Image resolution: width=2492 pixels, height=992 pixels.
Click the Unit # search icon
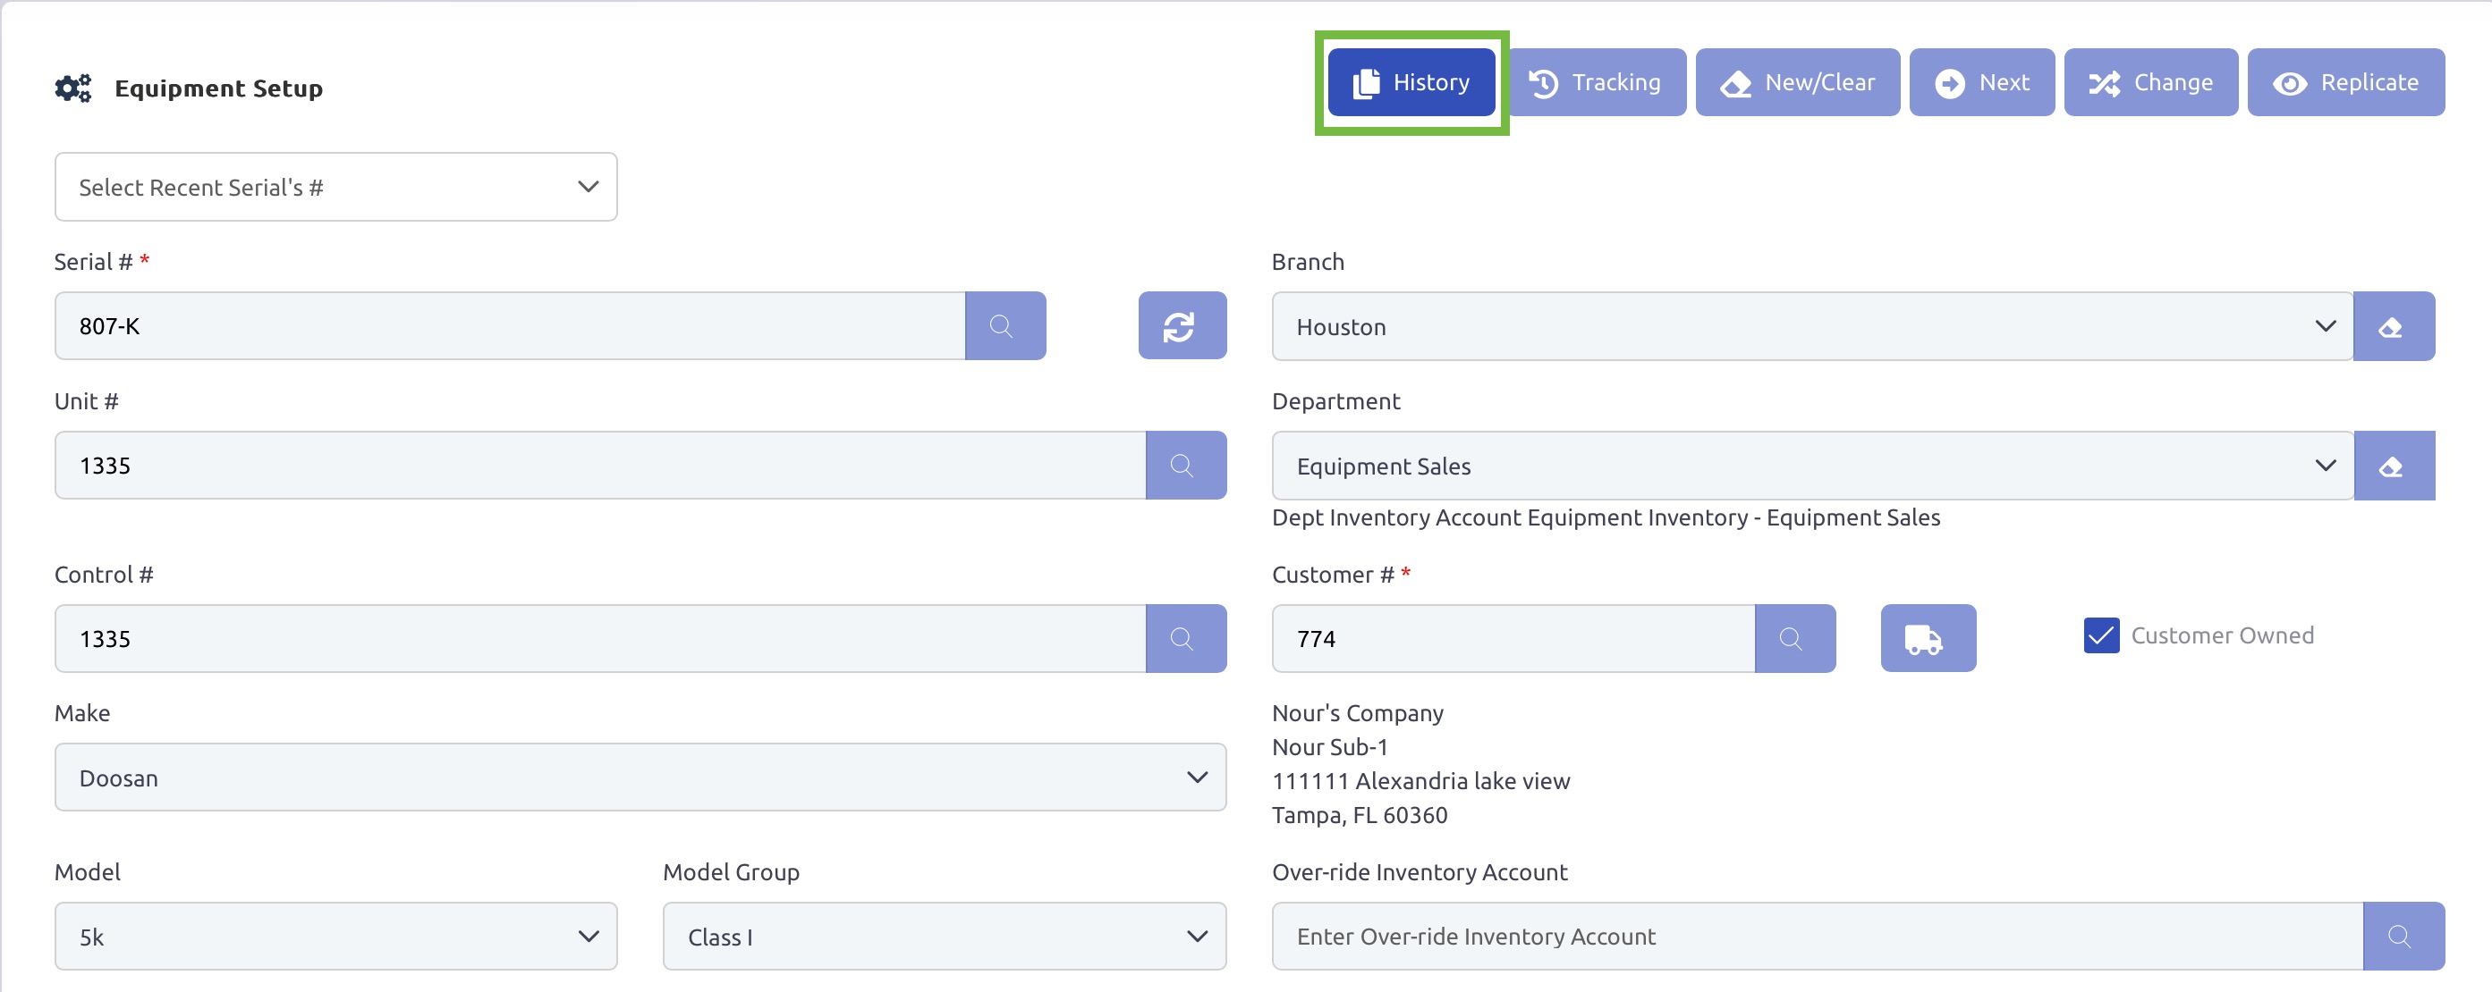[1185, 465]
